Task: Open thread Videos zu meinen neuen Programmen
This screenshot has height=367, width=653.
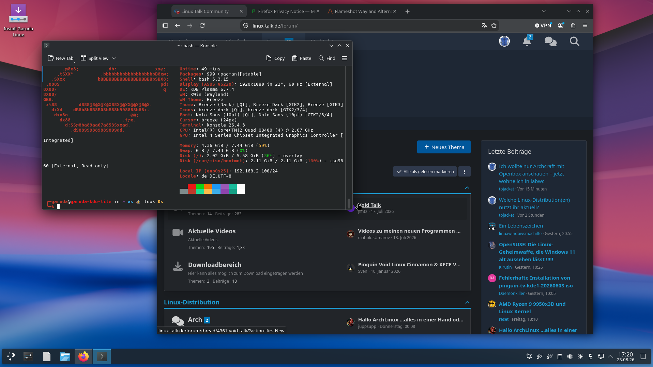Action: pyautogui.click(x=409, y=231)
